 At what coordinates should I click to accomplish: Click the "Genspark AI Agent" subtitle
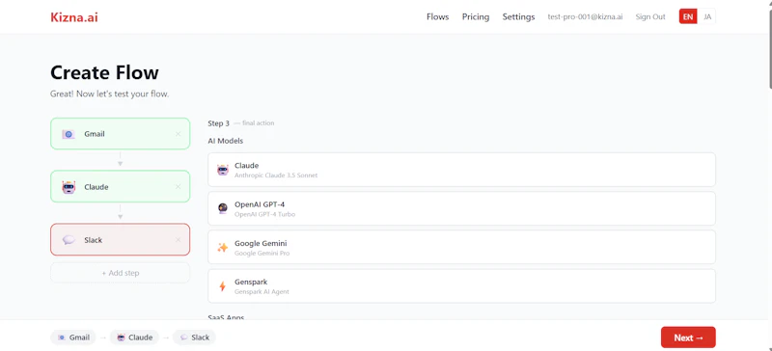click(262, 292)
